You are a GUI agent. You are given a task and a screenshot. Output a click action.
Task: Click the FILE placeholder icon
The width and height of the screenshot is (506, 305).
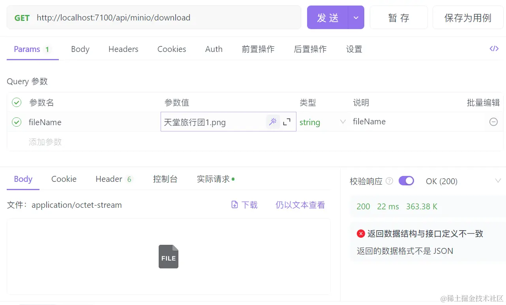pos(169,257)
